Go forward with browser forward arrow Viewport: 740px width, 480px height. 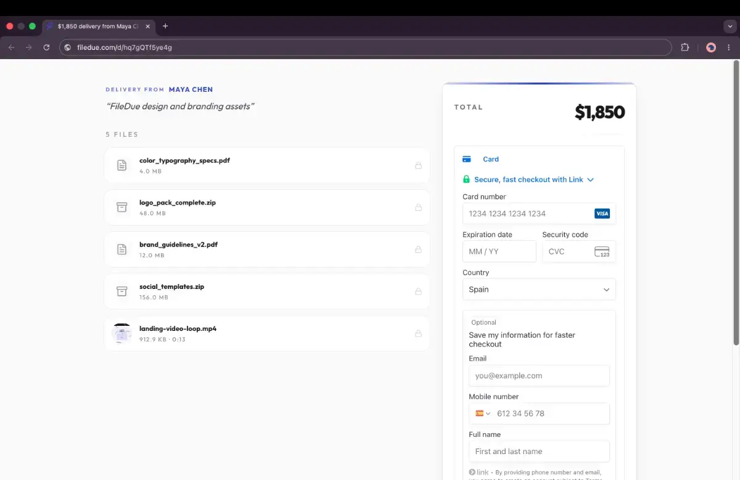pos(28,47)
